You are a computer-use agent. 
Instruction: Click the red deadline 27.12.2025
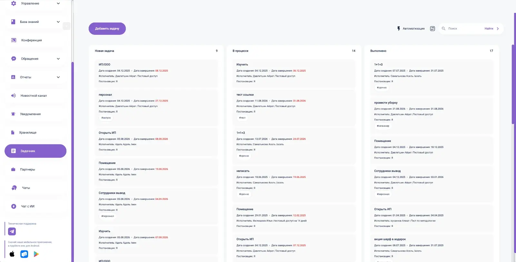tap(162, 101)
